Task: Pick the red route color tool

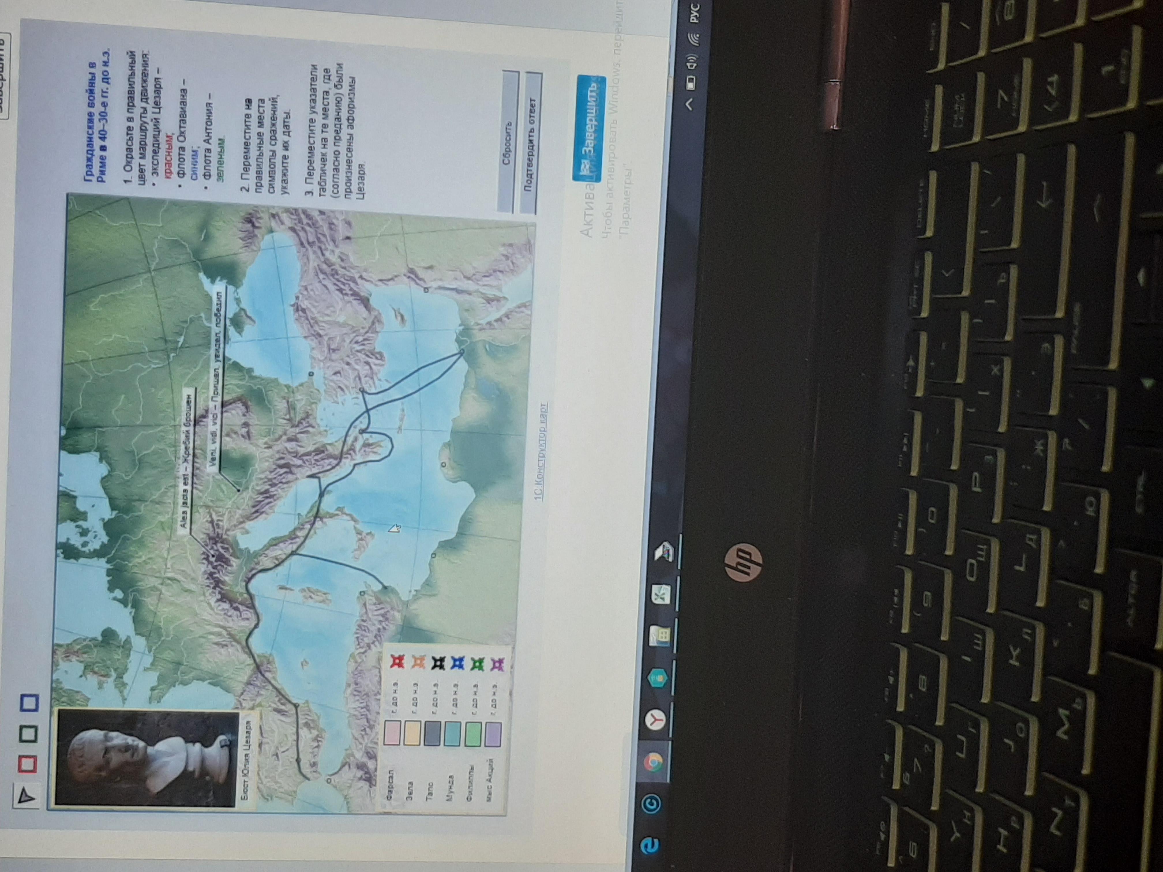Action: click(27, 764)
